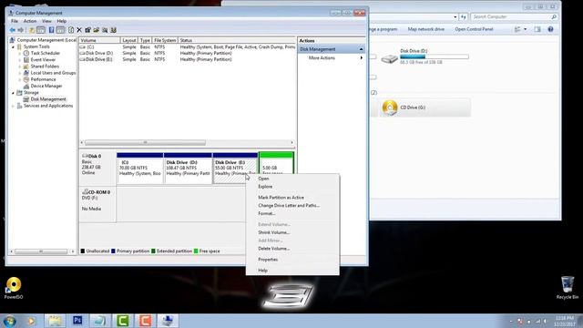583x328 pixels.
Task: Click the Volume column header
Action: click(x=99, y=40)
